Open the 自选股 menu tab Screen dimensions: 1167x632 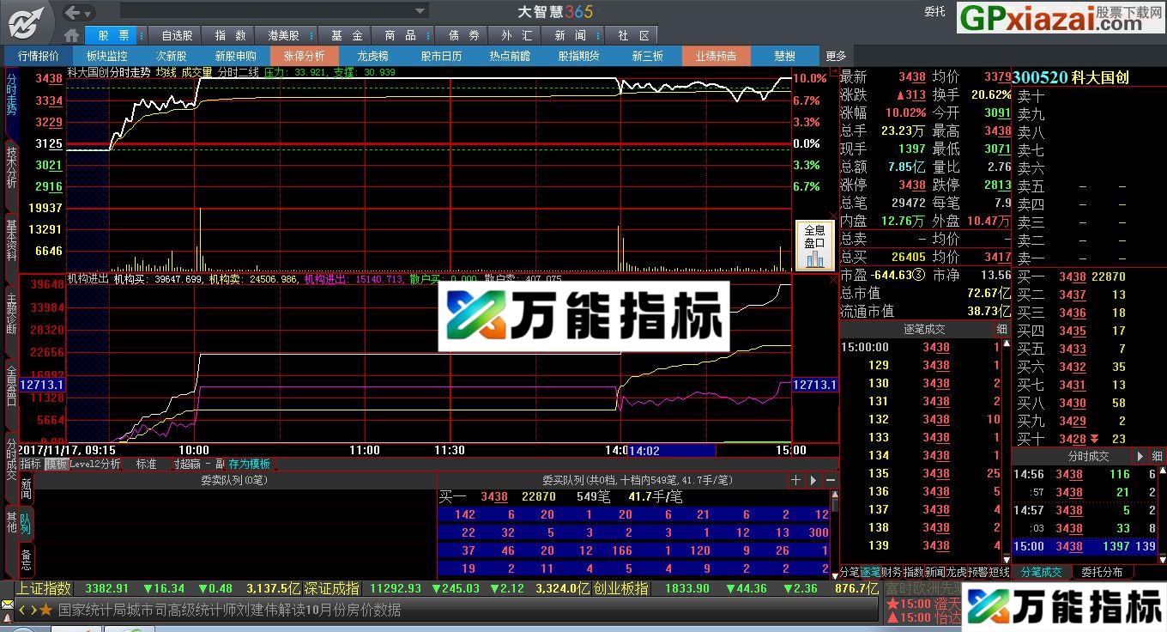(x=173, y=34)
